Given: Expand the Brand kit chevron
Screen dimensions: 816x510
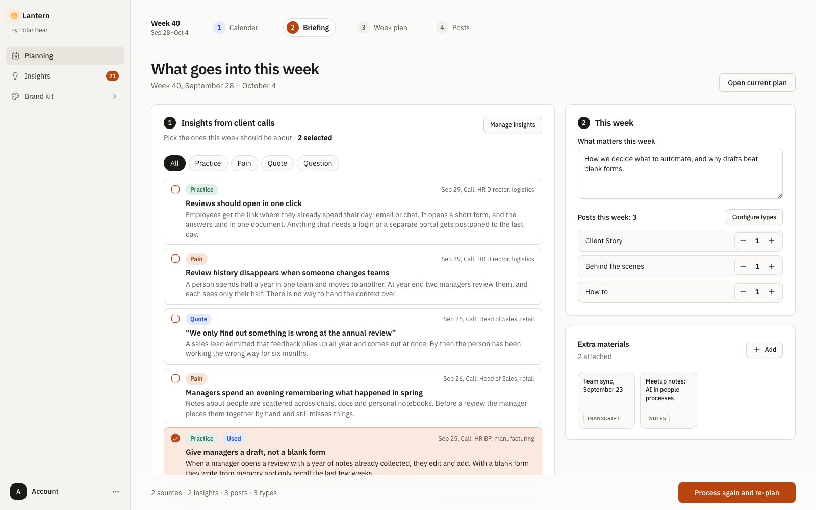Looking at the screenshot, I should [115, 96].
